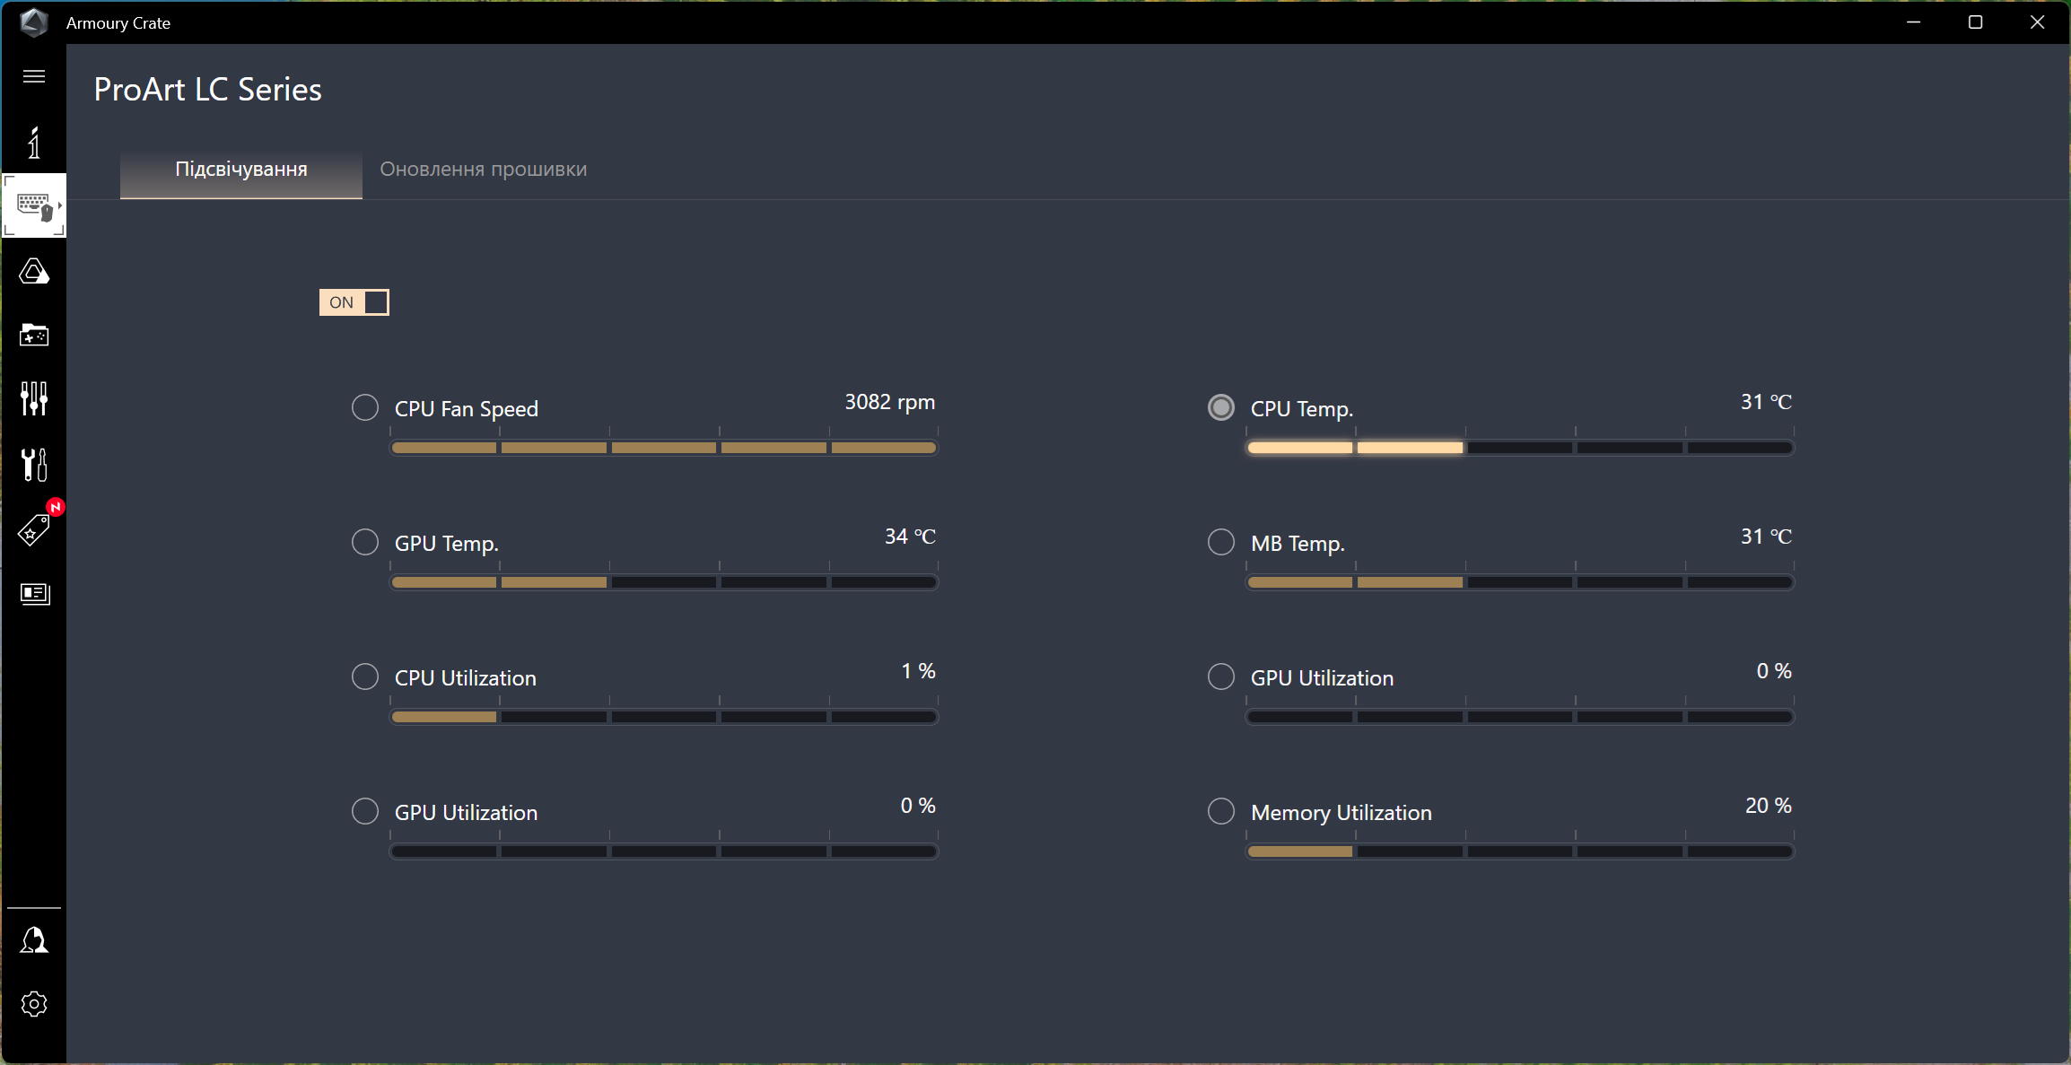Screen dimensions: 2071x1065
Task: Select the GPU Temp. radio button
Action: [365, 543]
